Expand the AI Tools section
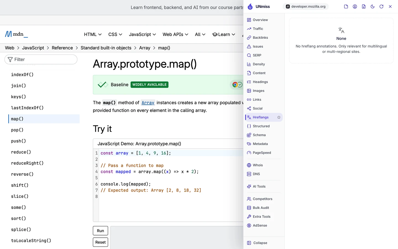The height and width of the screenshot is (249, 398). pos(264,186)
